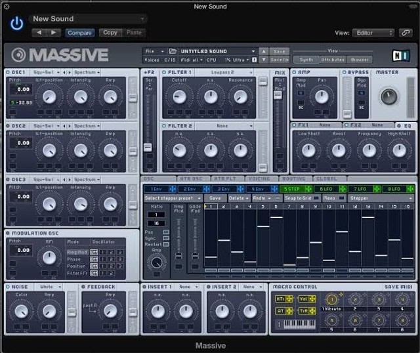Grab the 2 Env modulation handle
420x353 pixels.
[x=206, y=189]
